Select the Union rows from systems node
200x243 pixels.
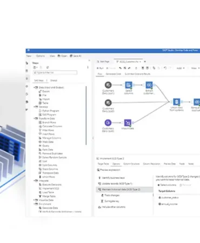pos(177,102)
